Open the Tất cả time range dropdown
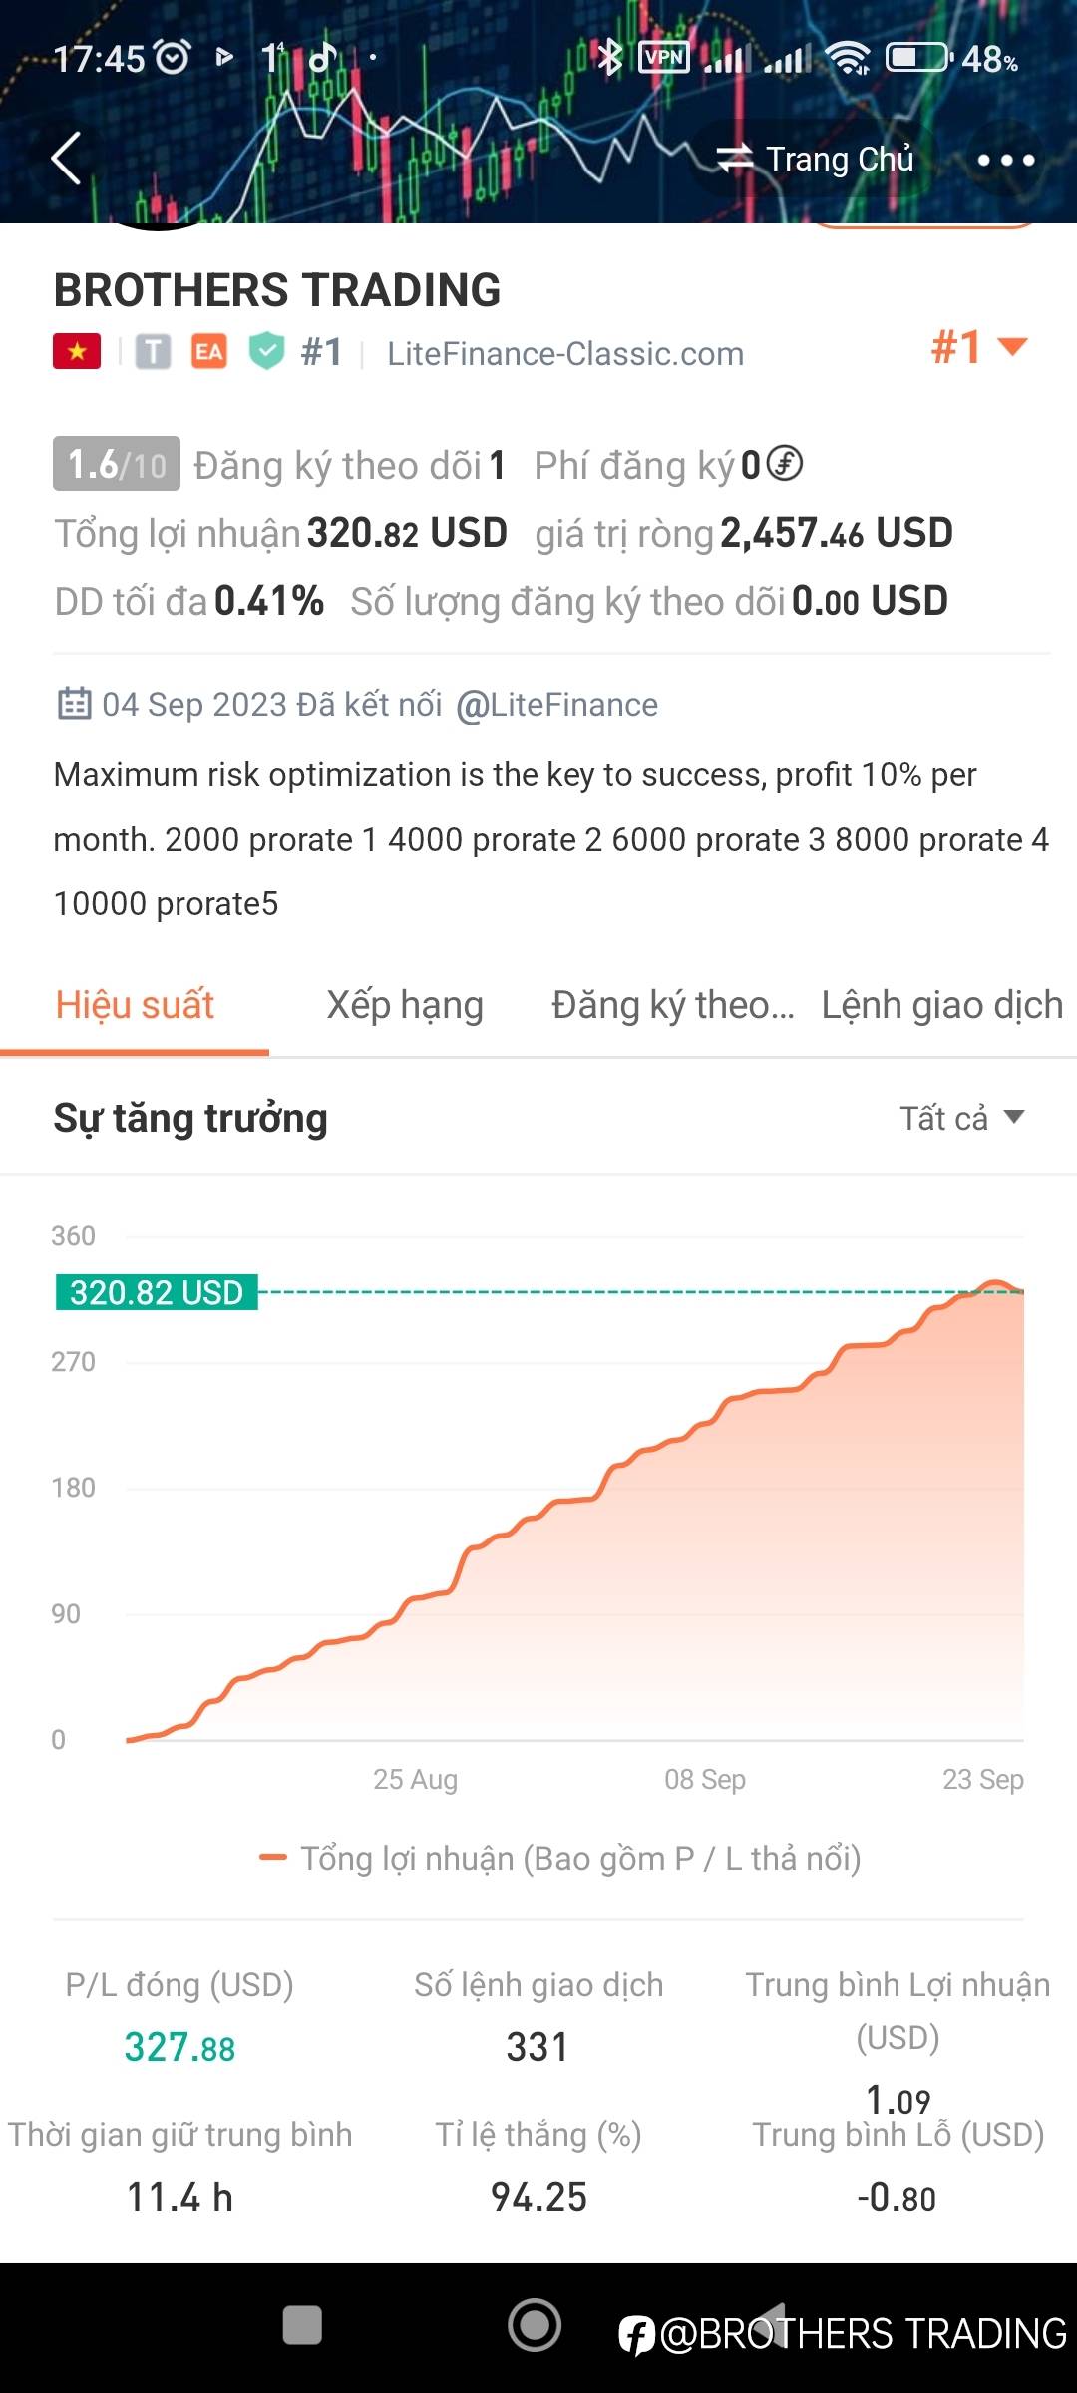The width and height of the screenshot is (1077, 2393). 962,1118
